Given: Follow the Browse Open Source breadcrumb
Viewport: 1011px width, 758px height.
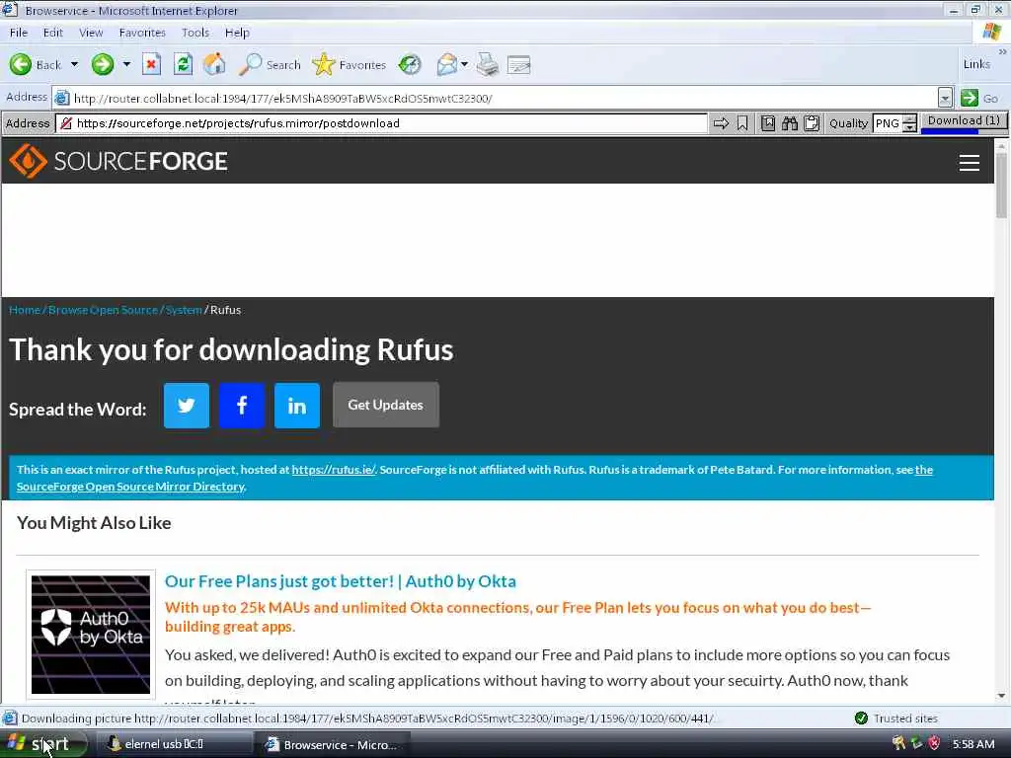Looking at the screenshot, I should coord(103,310).
